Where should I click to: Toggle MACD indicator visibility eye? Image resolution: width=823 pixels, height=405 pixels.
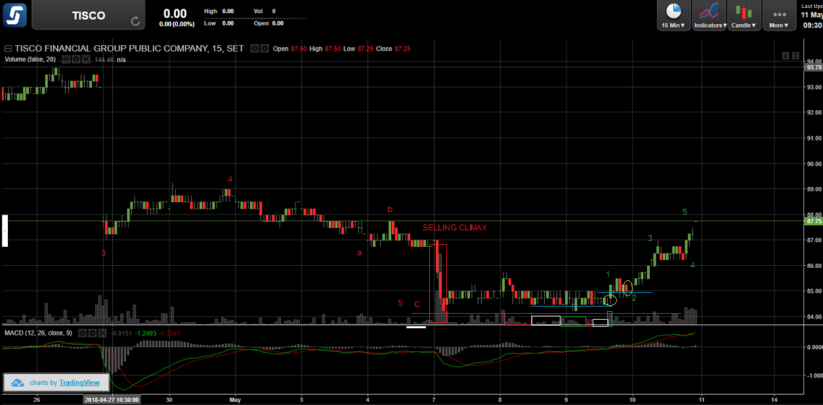[82, 333]
